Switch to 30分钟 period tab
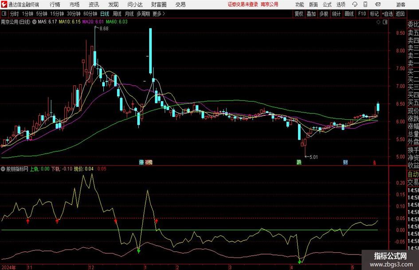 click(74, 14)
